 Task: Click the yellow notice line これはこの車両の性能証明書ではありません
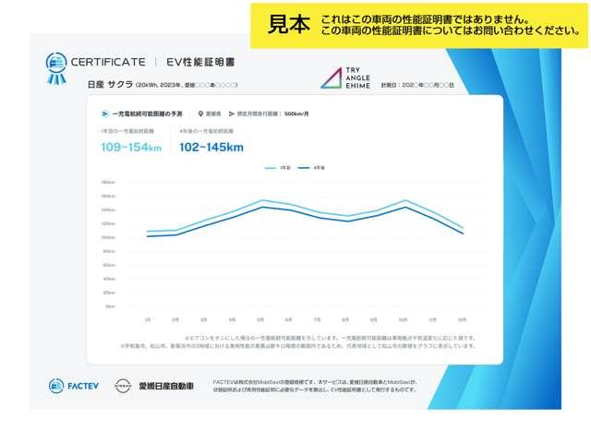pyautogui.click(x=426, y=19)
